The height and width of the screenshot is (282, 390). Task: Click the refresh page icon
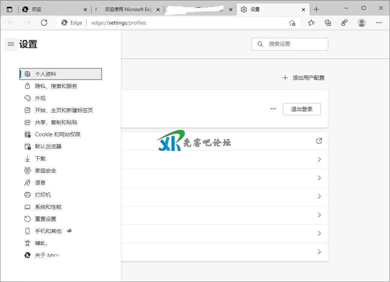pyautogui.click(x=44, y=23)
